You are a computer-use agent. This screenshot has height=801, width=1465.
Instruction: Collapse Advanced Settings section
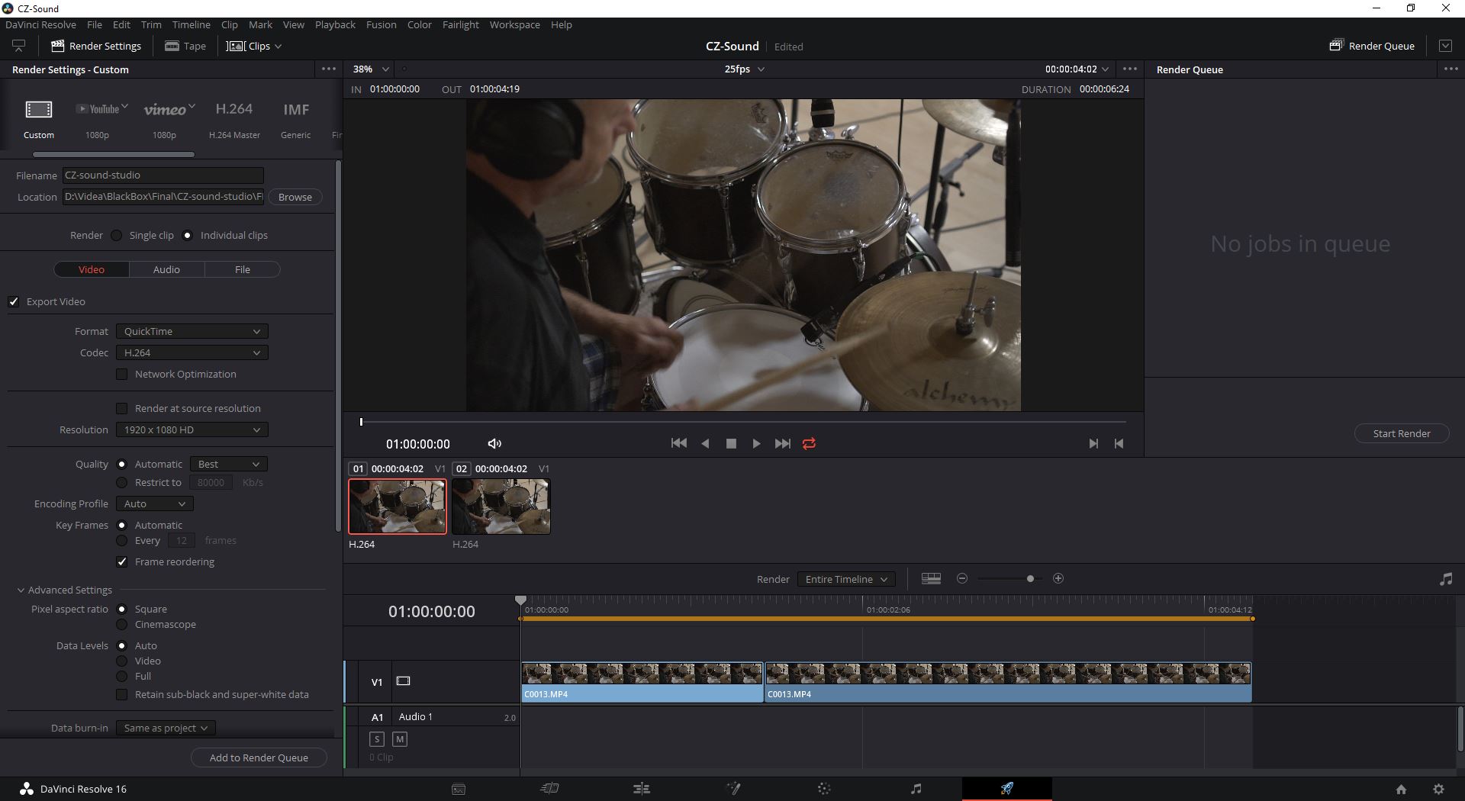(x=21, y=590)
